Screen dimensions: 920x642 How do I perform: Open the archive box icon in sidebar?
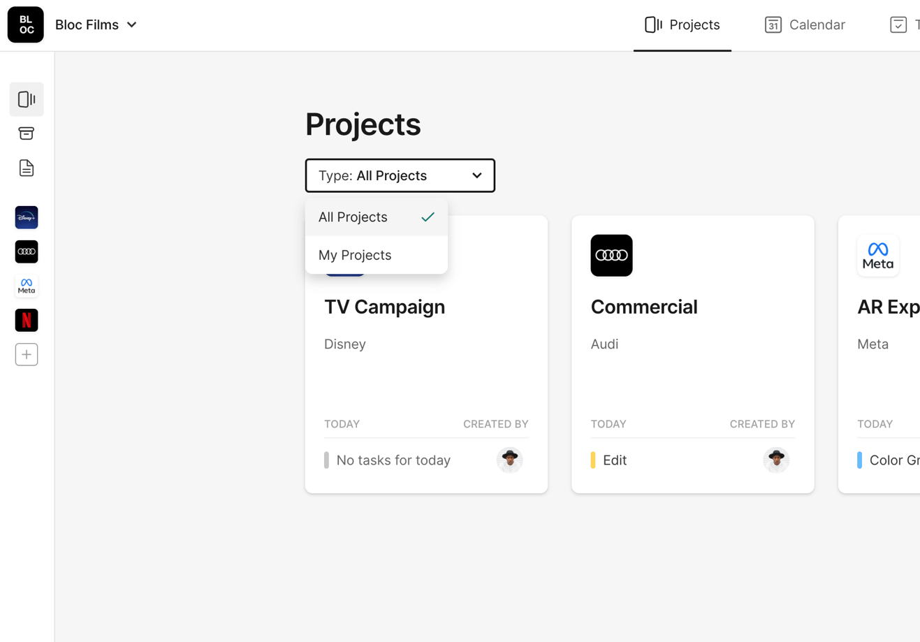point(27,133)
